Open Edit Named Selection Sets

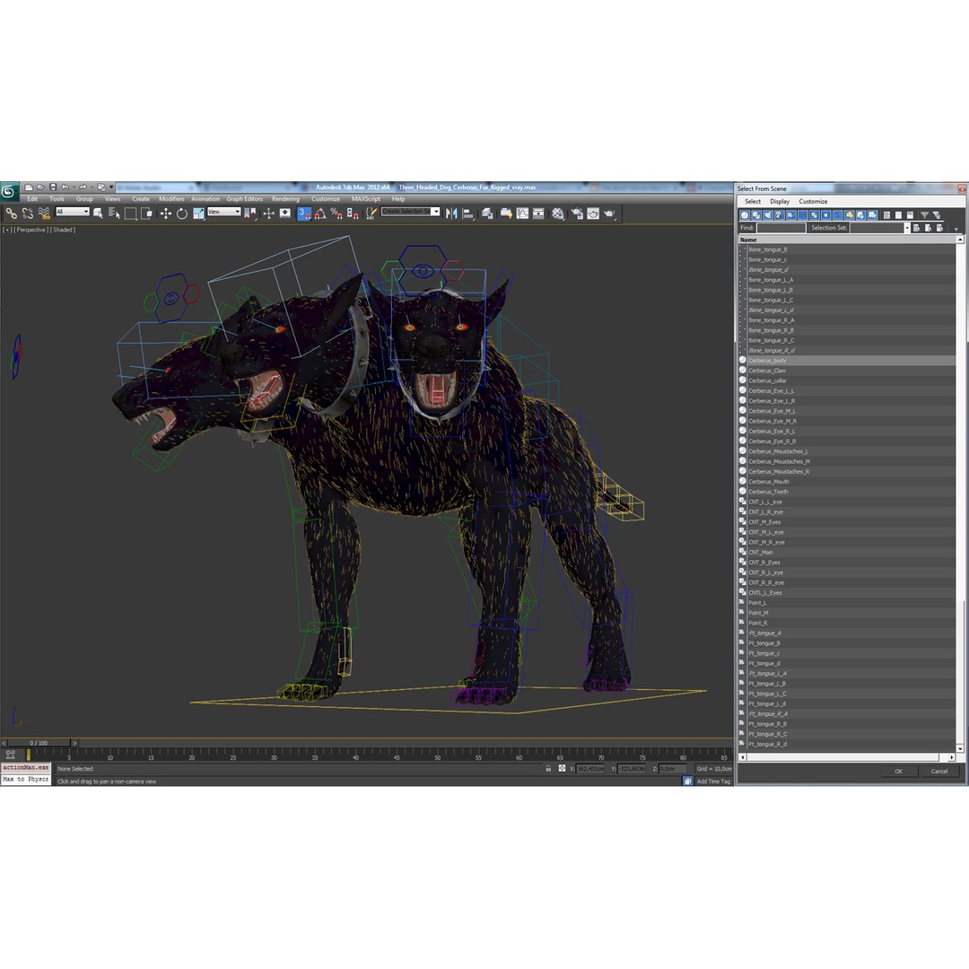coord(371,214)
